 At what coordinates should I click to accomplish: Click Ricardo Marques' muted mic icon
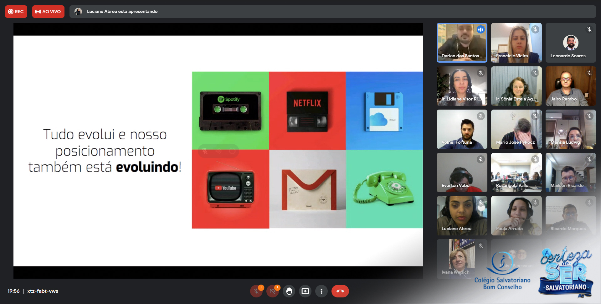[x=589, y=203]
